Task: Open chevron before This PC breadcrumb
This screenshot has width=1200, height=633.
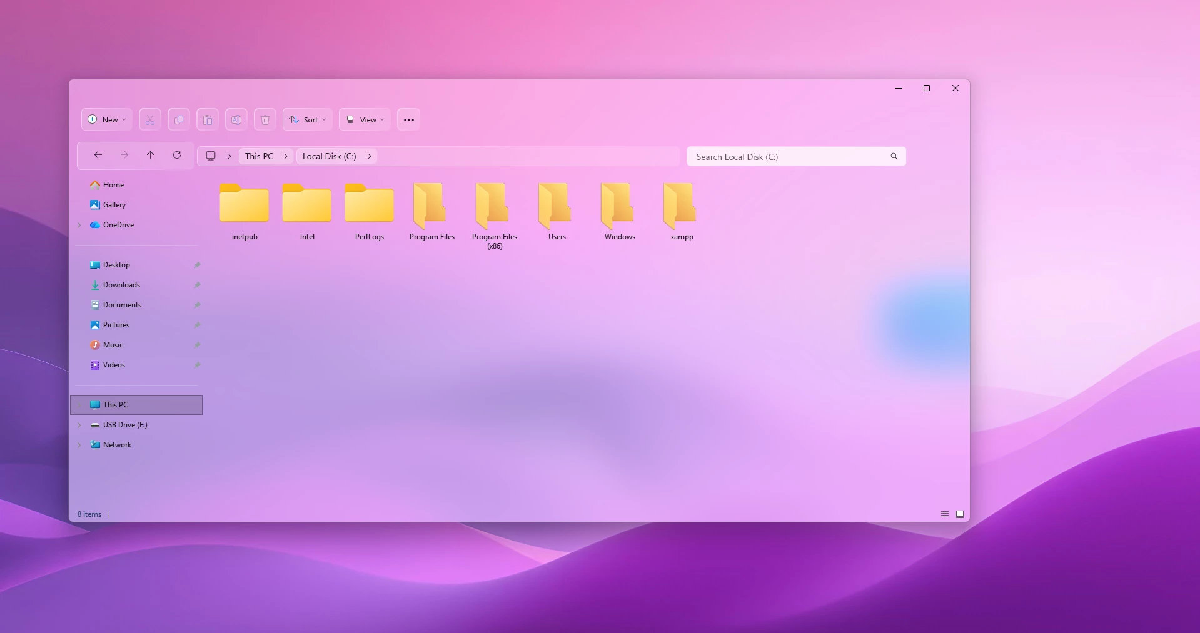Action: [x=229, y=156]
